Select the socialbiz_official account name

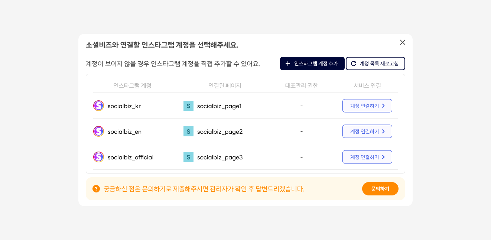click(x=130, y=158)
